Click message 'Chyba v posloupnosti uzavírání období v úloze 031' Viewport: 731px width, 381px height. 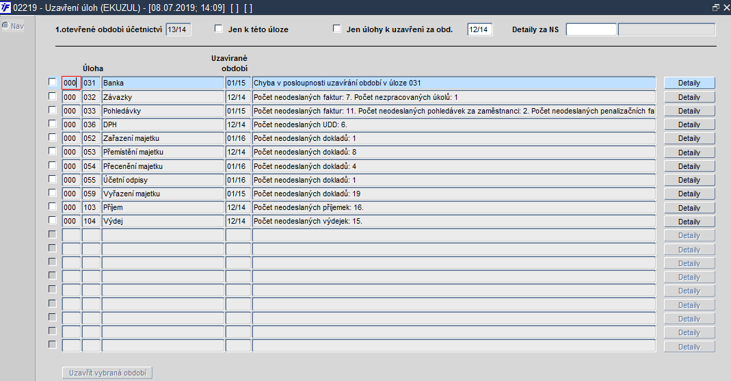click(x=453, y=83)
